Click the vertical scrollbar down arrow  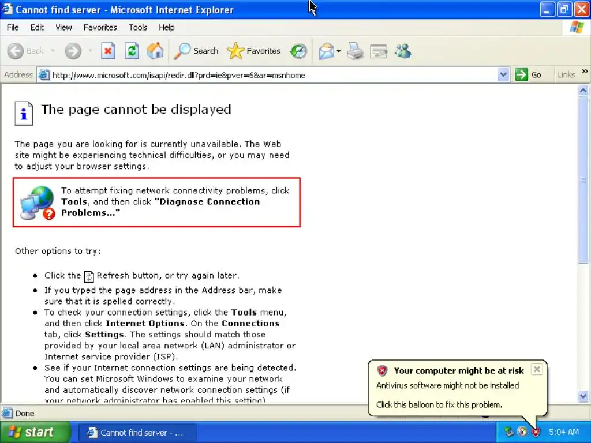(x=583, y=396)
